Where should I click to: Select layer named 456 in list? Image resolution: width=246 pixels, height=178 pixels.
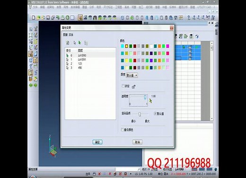pyautogui.click(x=80, y=68)
